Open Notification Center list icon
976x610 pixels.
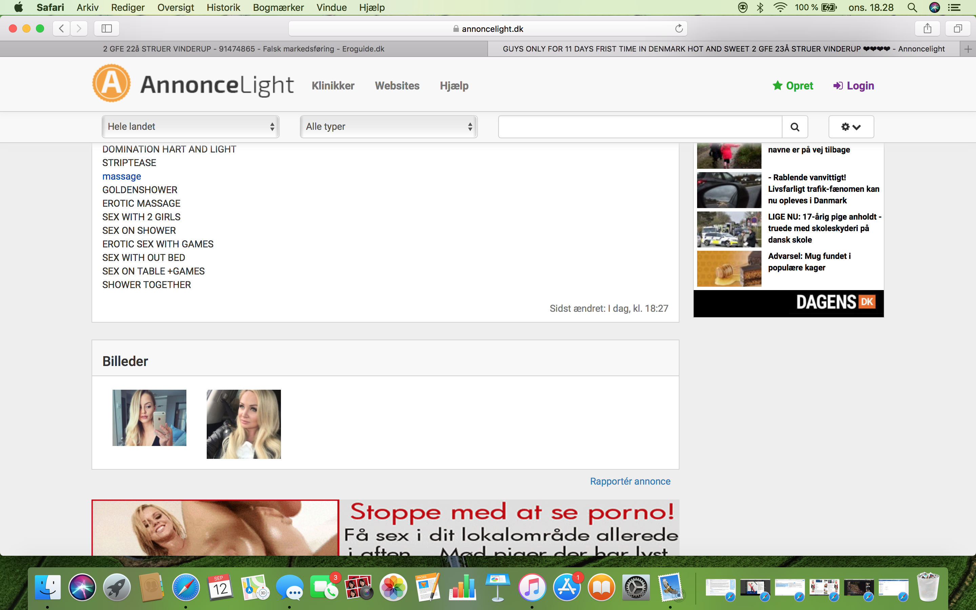coord(954,7)
